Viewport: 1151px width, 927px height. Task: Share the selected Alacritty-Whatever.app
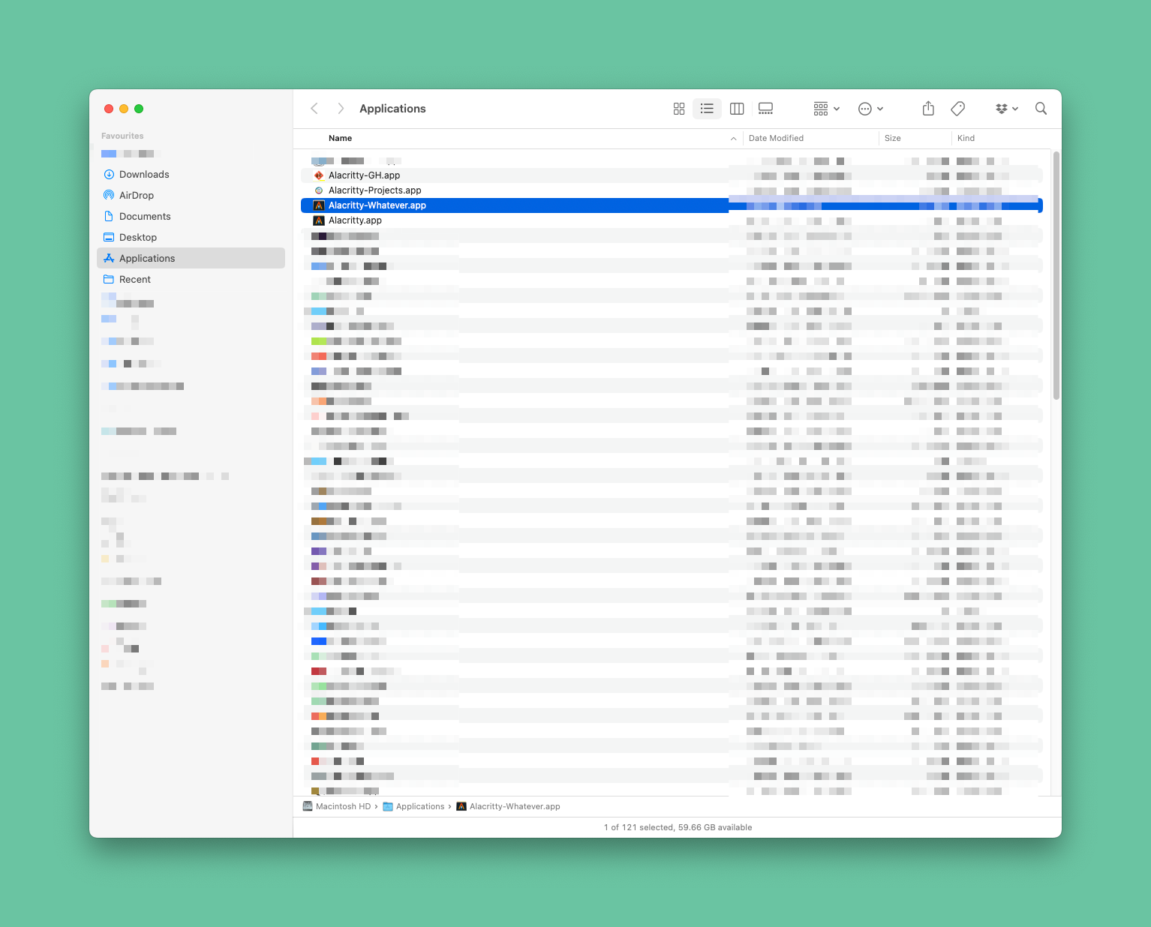tap(928, 108)
